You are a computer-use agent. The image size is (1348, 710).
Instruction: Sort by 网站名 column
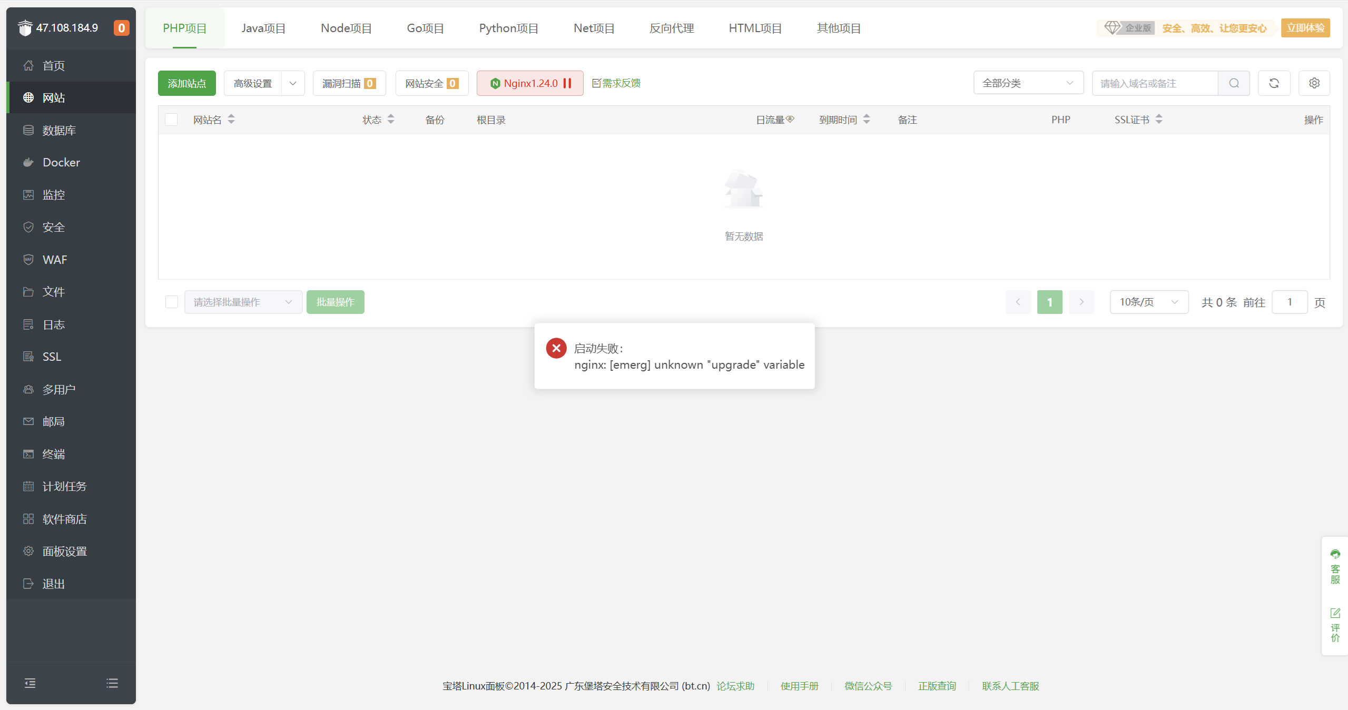[231, 120]
